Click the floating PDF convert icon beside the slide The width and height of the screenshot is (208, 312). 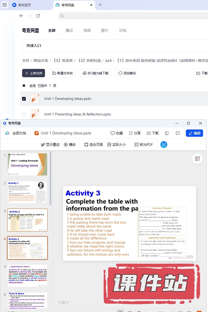pyautogui.click(x=197, y=159)
